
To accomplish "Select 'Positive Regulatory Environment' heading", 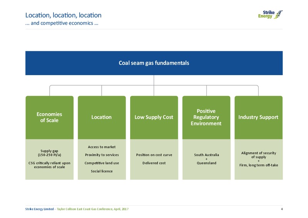I will pos(206,117).
